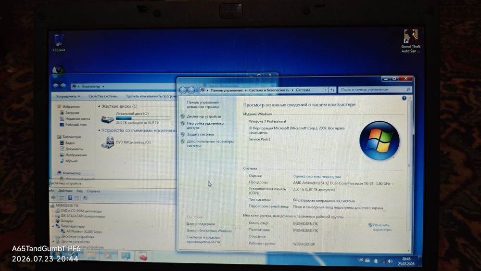Open Документы library
The width and height of the screenshot is (481, 271).
click(x=72, y=149)
